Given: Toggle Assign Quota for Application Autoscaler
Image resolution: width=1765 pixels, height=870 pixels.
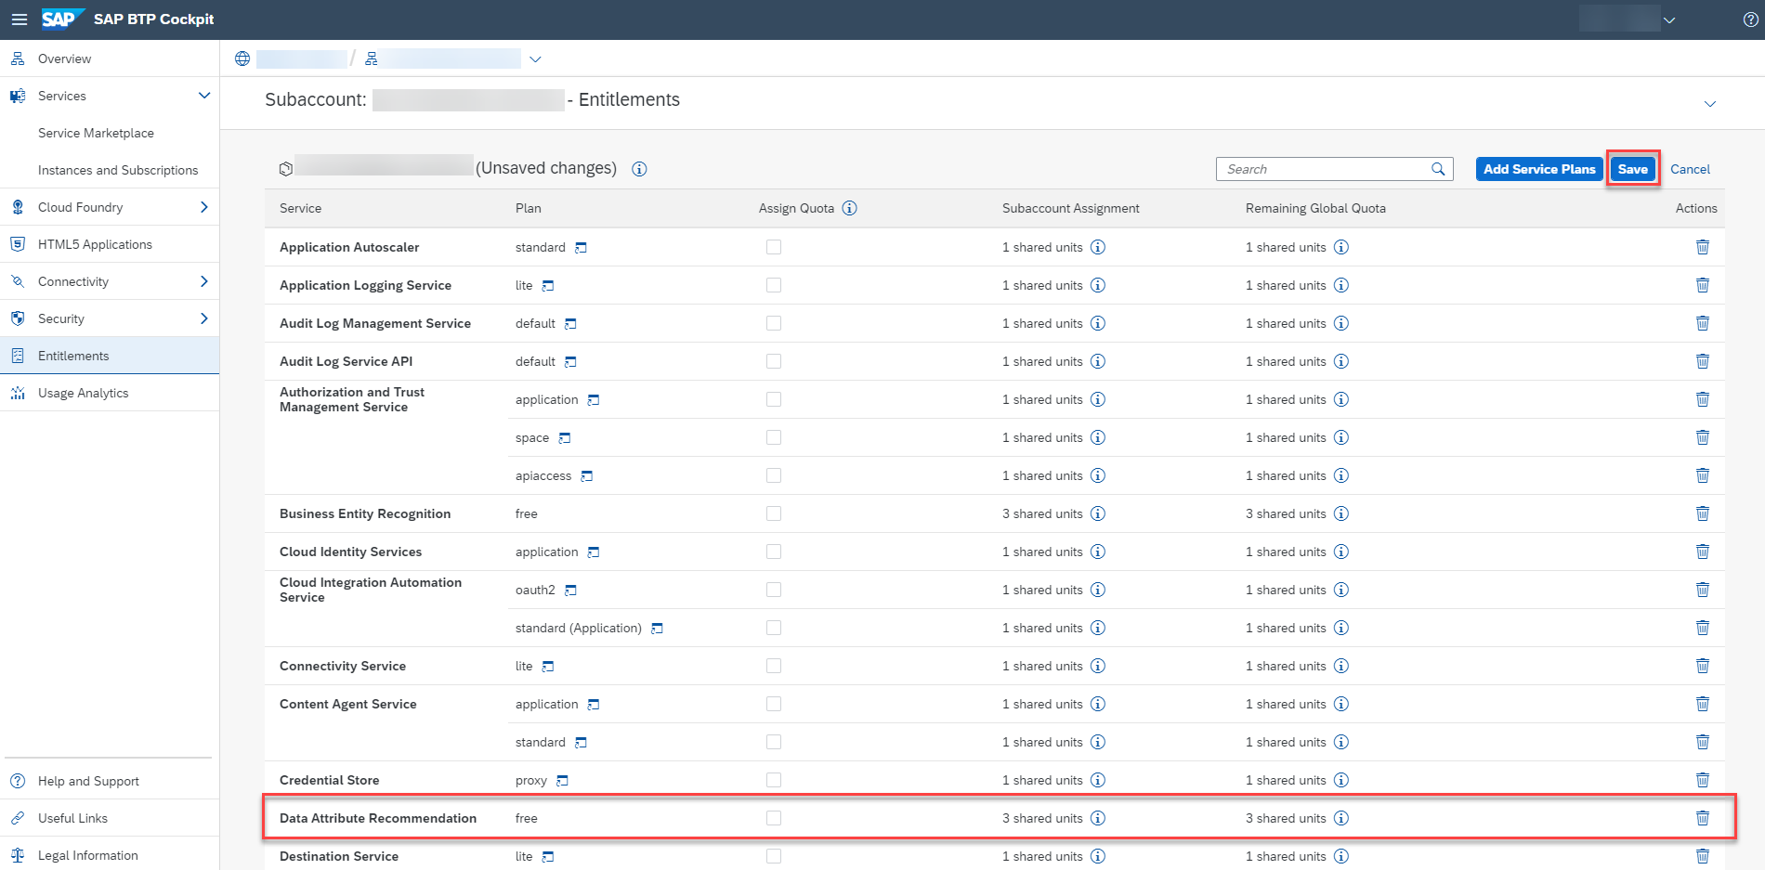Looking at the screenshot, I should pyautogui.click(x=774, y=247).
